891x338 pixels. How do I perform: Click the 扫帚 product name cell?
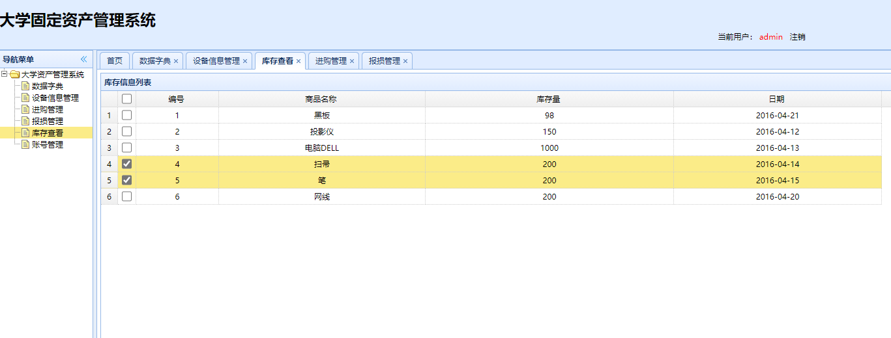[322, 164]
